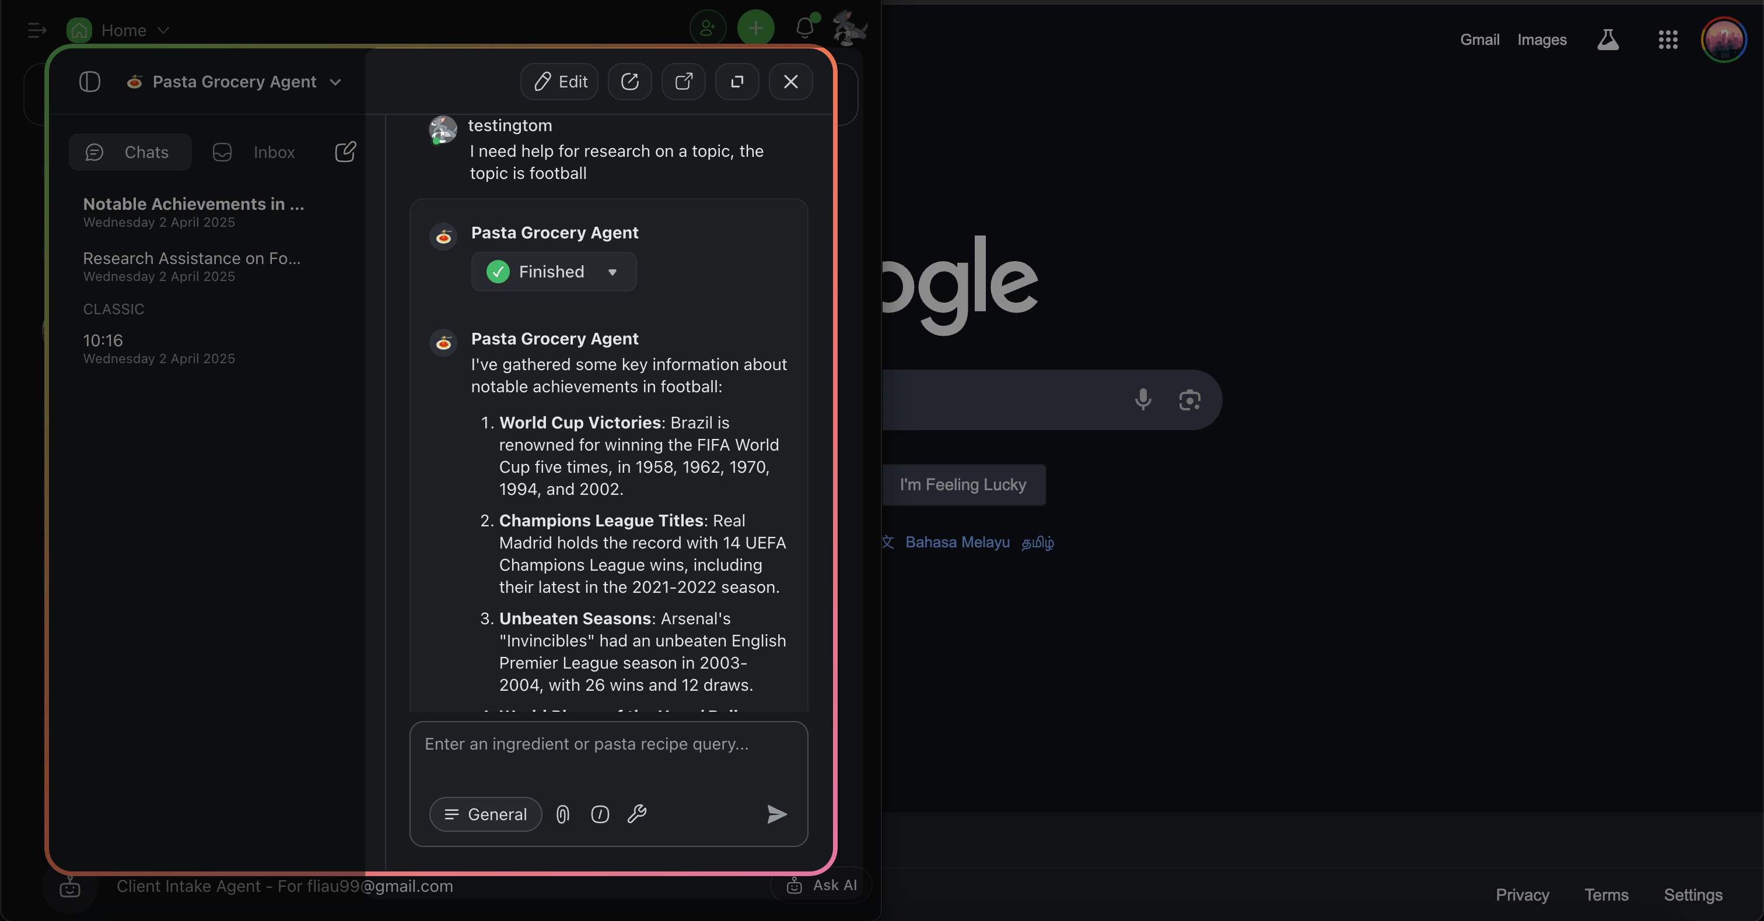Open the Notable Achievements chat
This screenshot has height=921, width=1764.
(x=194, y=212)
